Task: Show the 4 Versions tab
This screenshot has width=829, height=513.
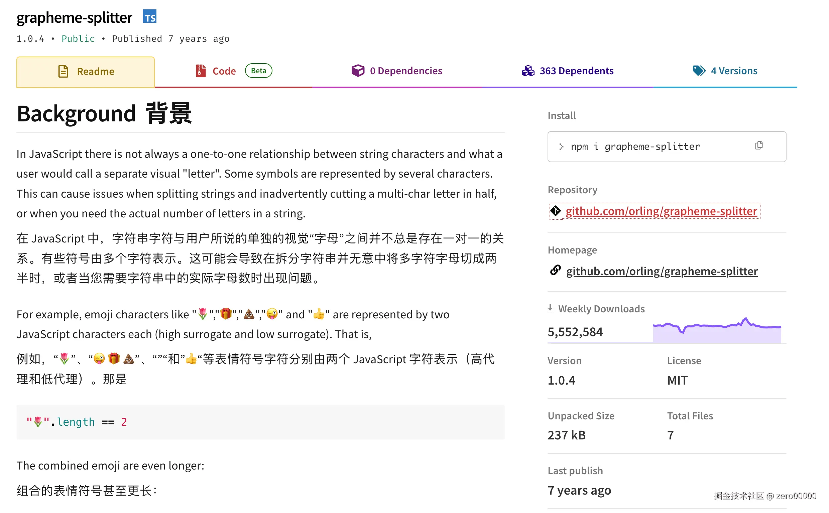Action: [x=734, y=71]
